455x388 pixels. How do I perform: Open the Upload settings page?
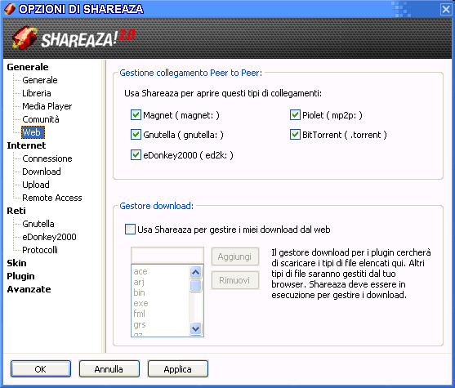click(36, 185)
